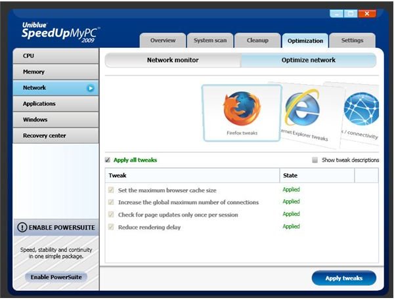Toggle page updates once per session checkbox
The width and height of the screenshot is (394, 300).
(x=111, y=214)
